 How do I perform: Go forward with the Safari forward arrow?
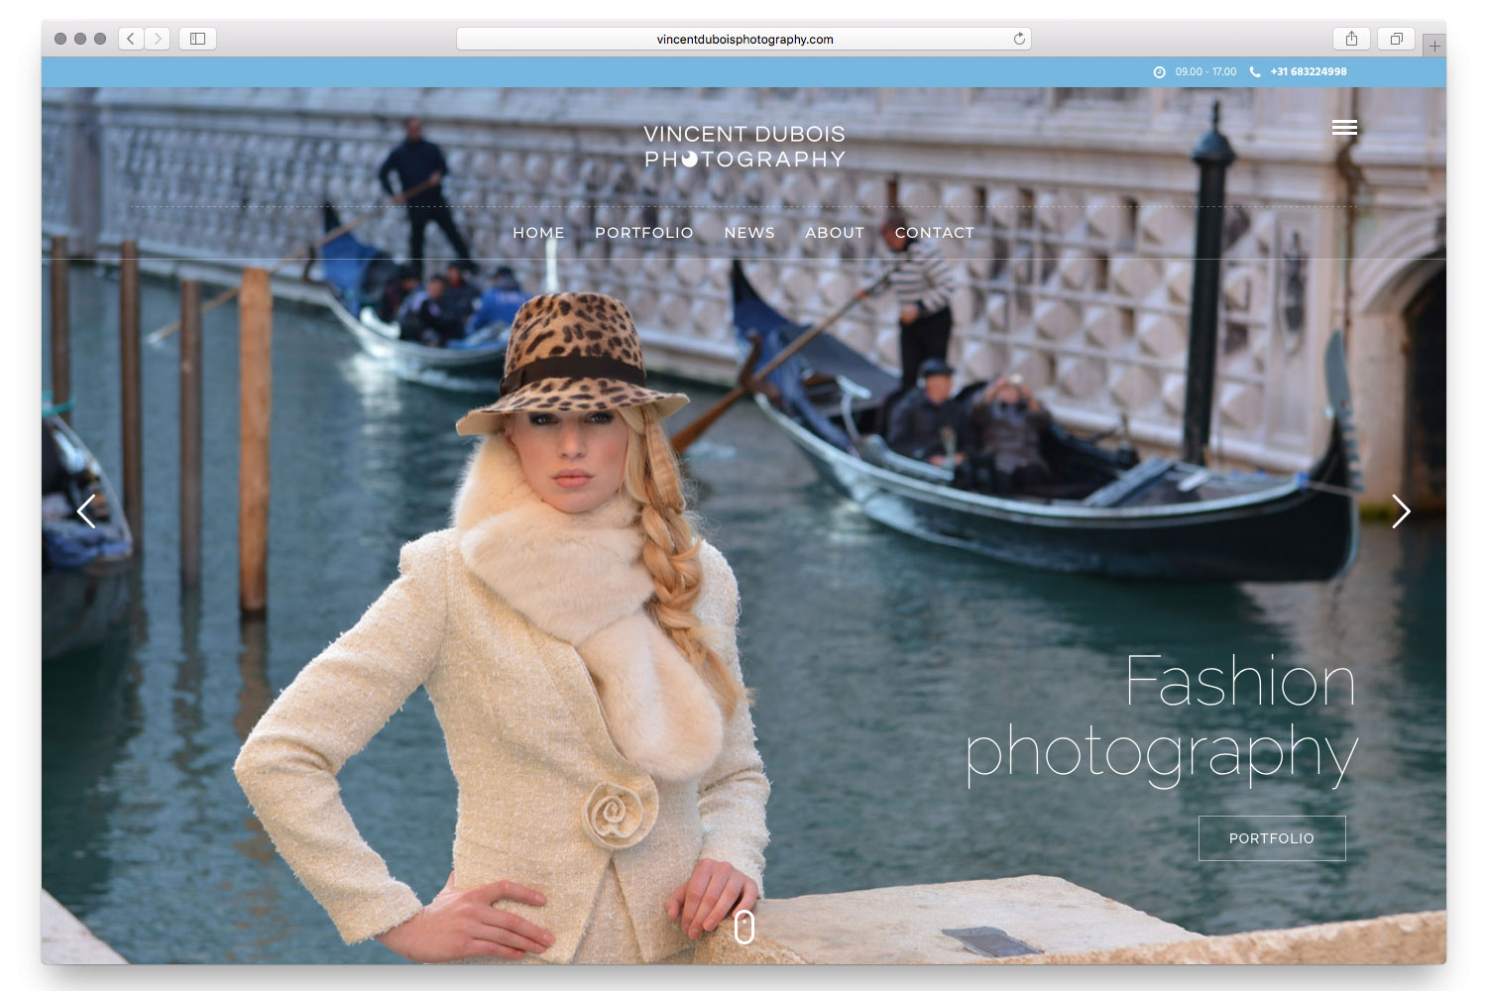point(157,39)
